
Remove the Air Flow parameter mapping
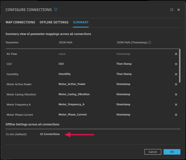pyautogui.click(x=176, y=54)
